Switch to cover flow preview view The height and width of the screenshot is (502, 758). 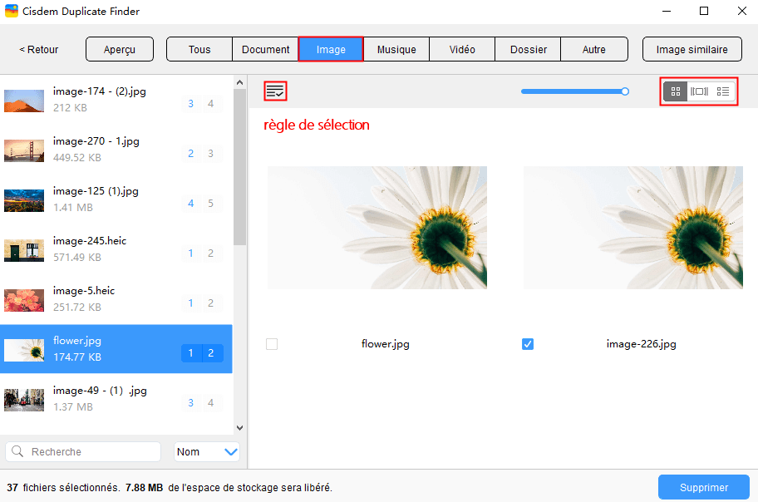(698, 91)
